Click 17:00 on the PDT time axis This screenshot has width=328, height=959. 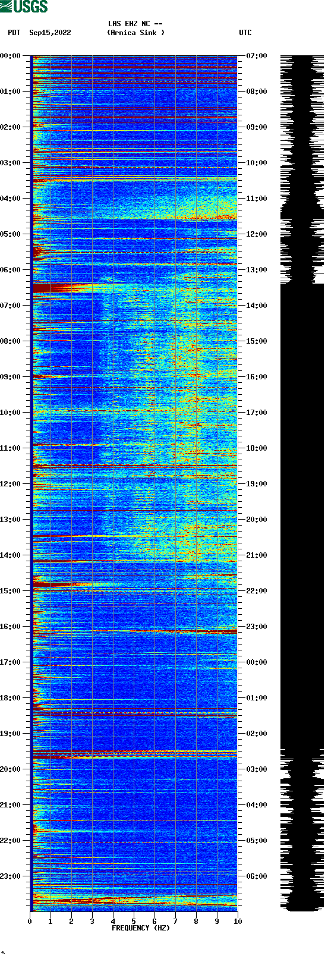click(x=11, y=662)
